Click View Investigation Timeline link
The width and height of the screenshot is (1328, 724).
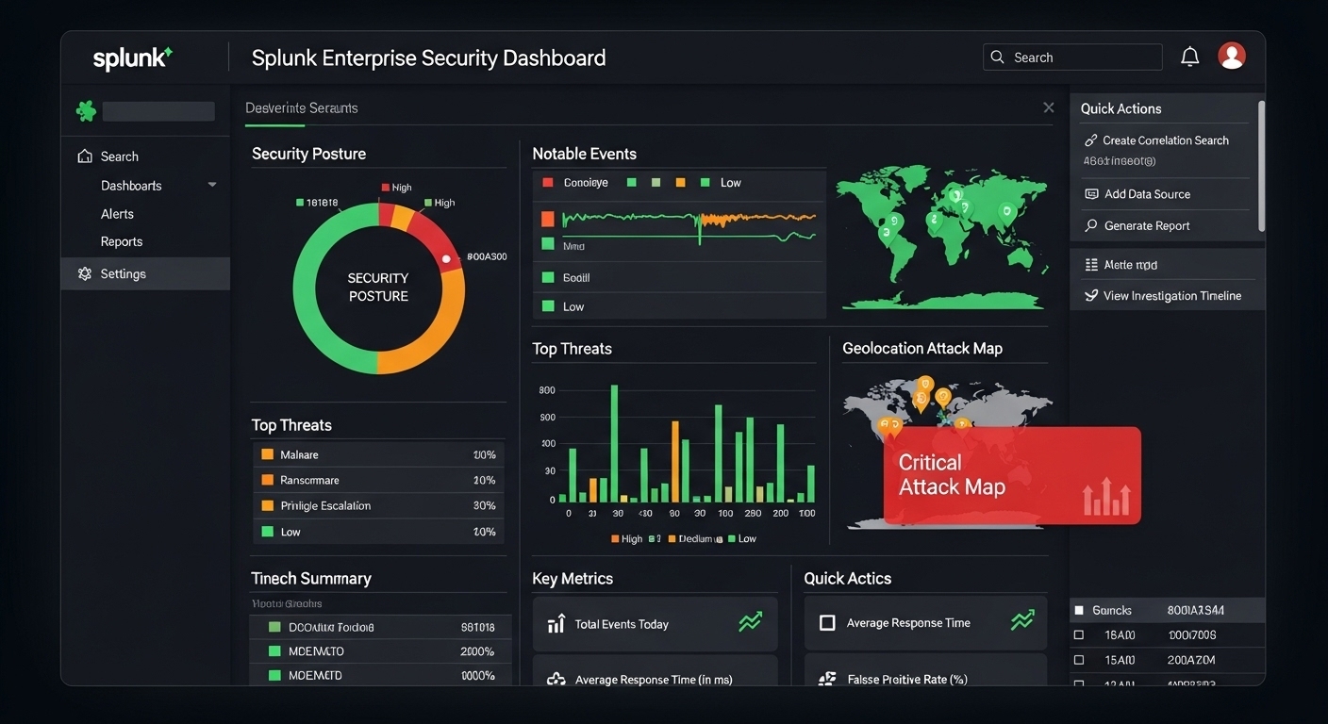click(x=1171, y=296)
